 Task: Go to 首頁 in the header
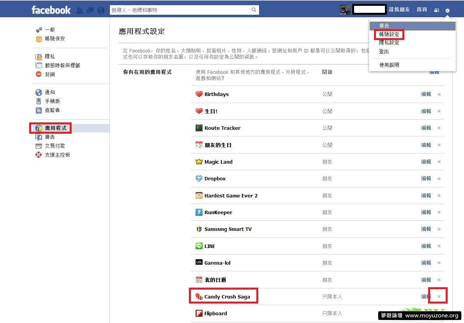click(422, 10)
